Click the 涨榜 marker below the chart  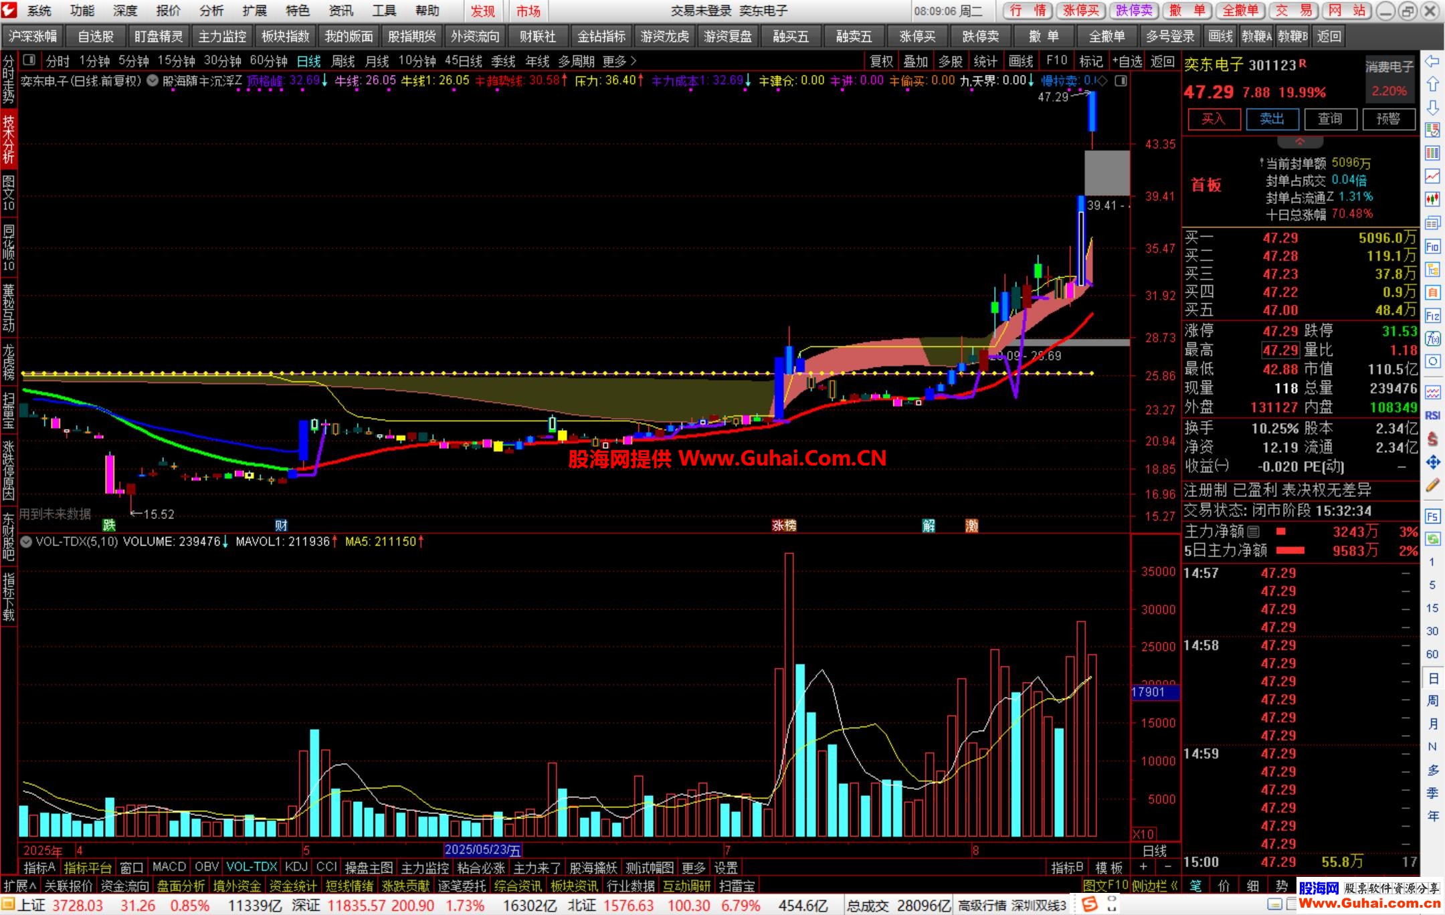coord(784,526)
